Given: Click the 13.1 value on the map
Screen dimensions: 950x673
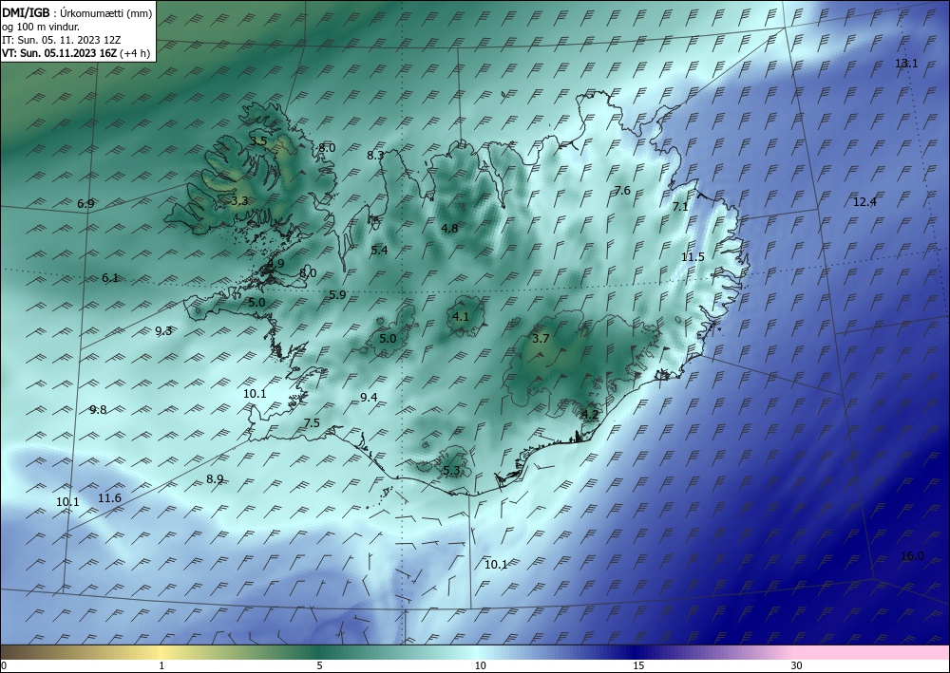Looking at the screenshot, I should [x=906, y=64].
